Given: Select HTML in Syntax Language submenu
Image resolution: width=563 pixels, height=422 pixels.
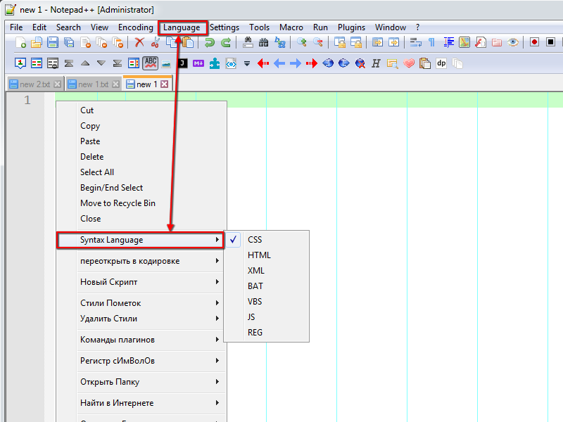Looking at the screenshot, I should (267, 255).
